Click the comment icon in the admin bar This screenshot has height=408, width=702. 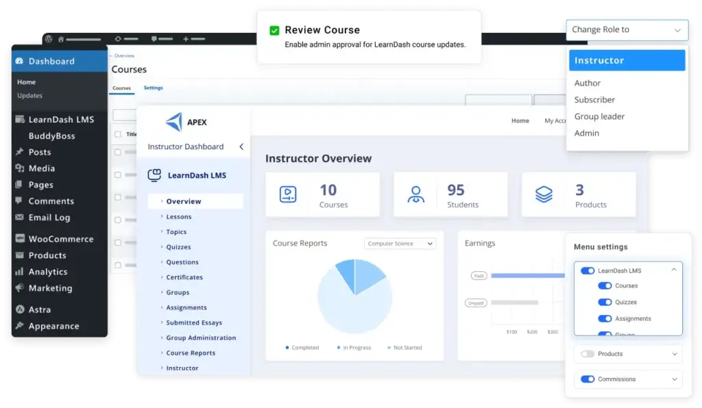tap(154, 39)
